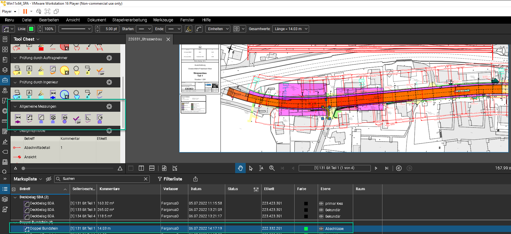Toggle visibility of first Sekundär layer
Image resolution: width=511 pixels, height=234 pixels.
tap(321, 210)
